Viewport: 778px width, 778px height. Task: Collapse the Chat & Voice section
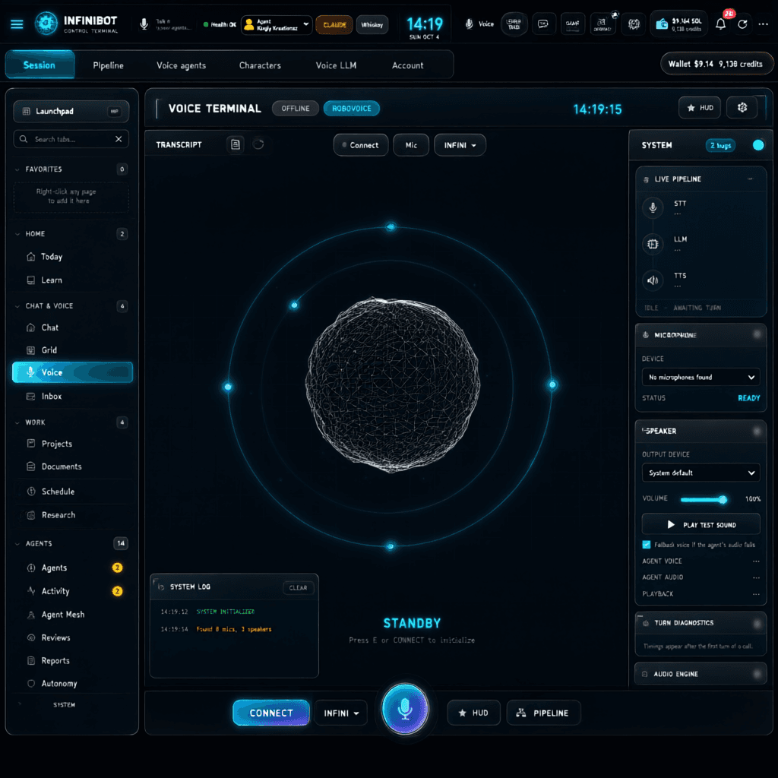[17, 306]
